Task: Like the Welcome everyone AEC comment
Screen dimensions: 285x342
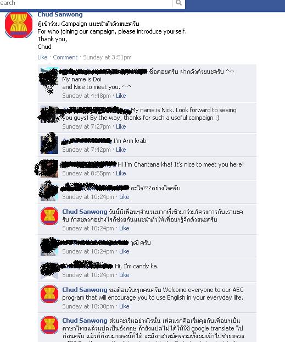Action: point(124,306)
